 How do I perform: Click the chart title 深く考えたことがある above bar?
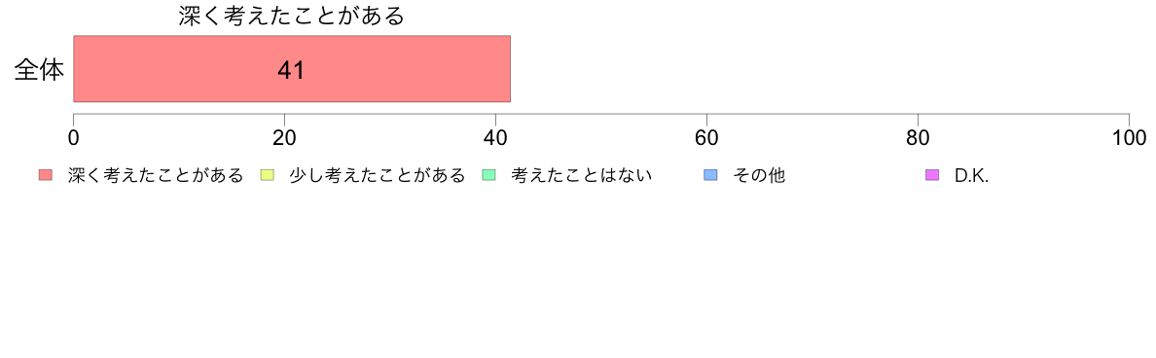(292, 17)
